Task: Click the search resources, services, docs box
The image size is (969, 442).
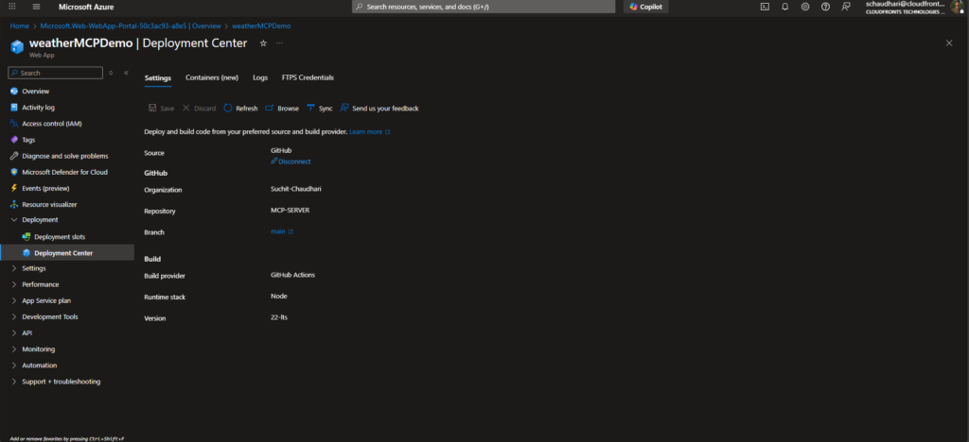Action: (484, 7)
